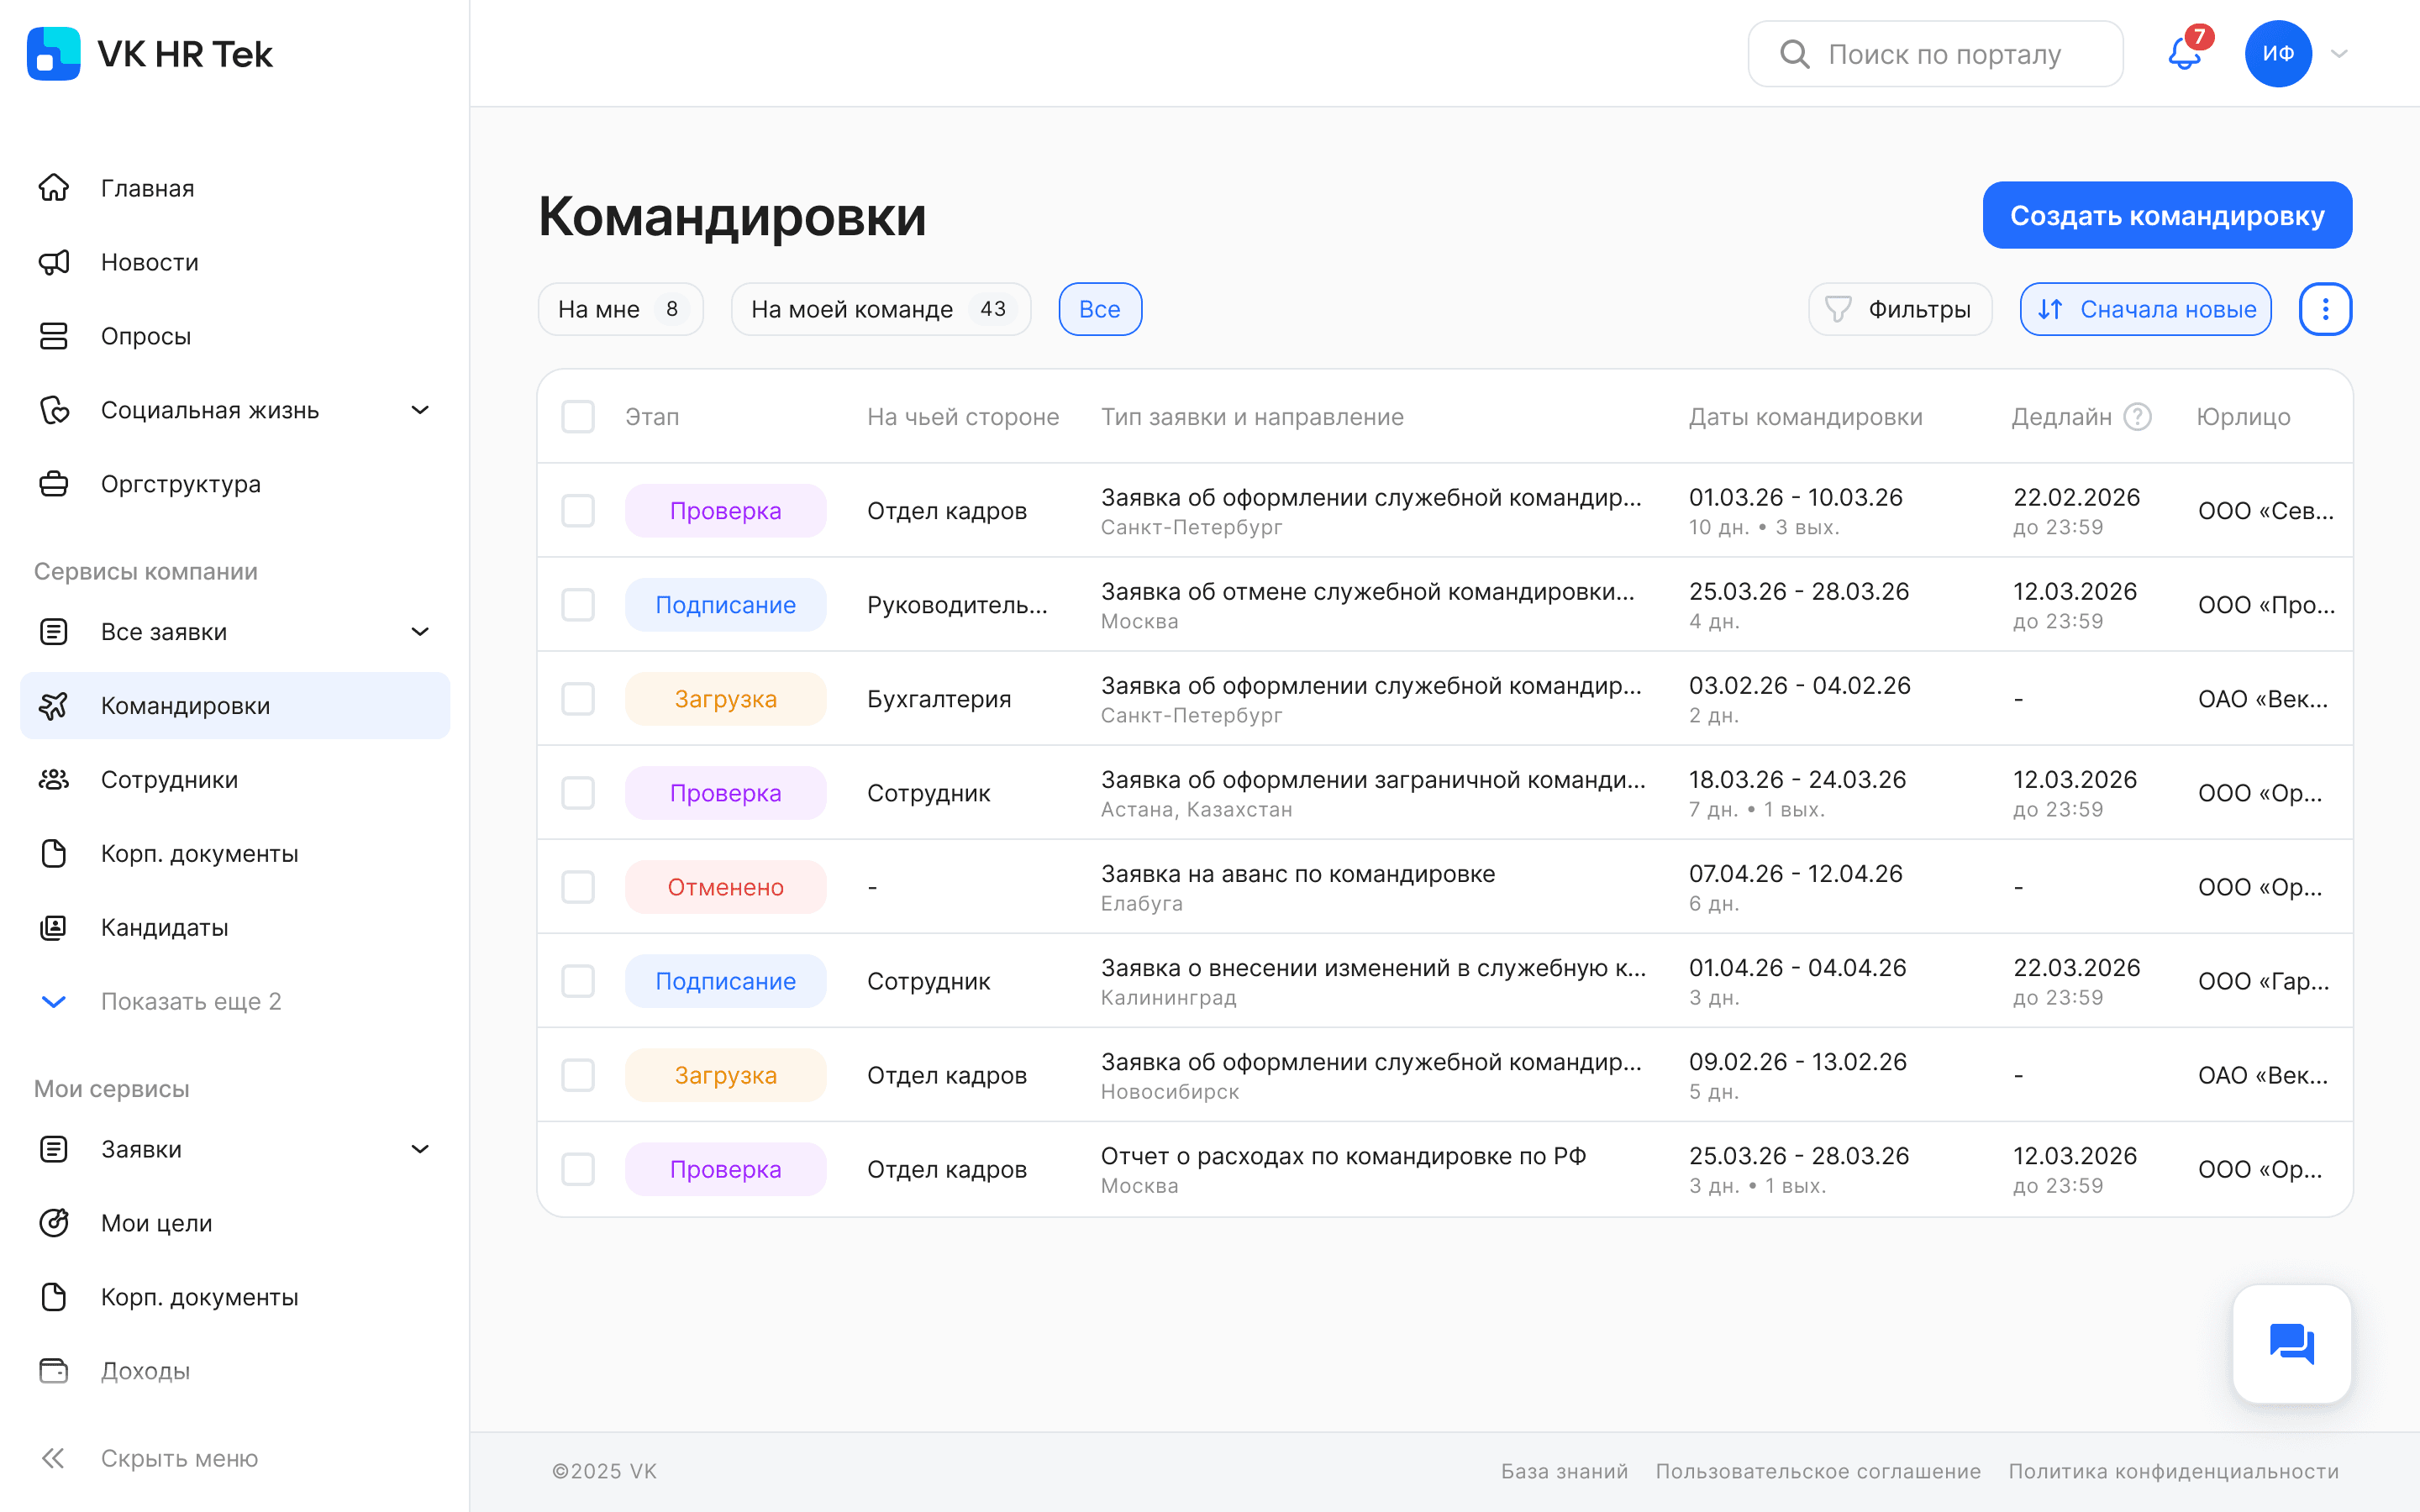Click the sort arrows icon in Сначала новые
This screenshot has width=2420, height=1512.
pyautogui.click(x=2051, y=309)
